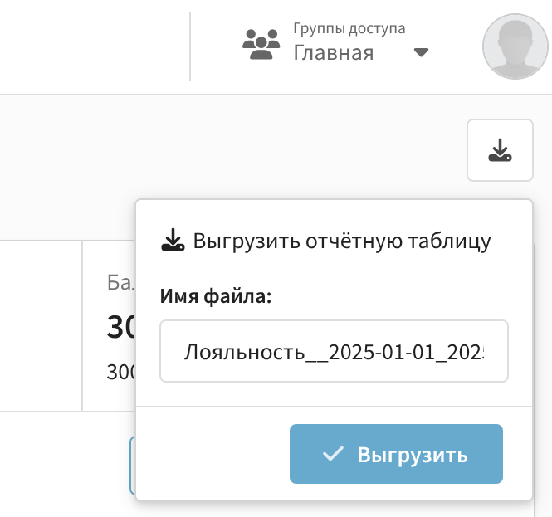The width and height of the screenshot is (552, 517).
Task: Click the checkmark icon on Выгрузить button
Action: [x=333, y=454]
